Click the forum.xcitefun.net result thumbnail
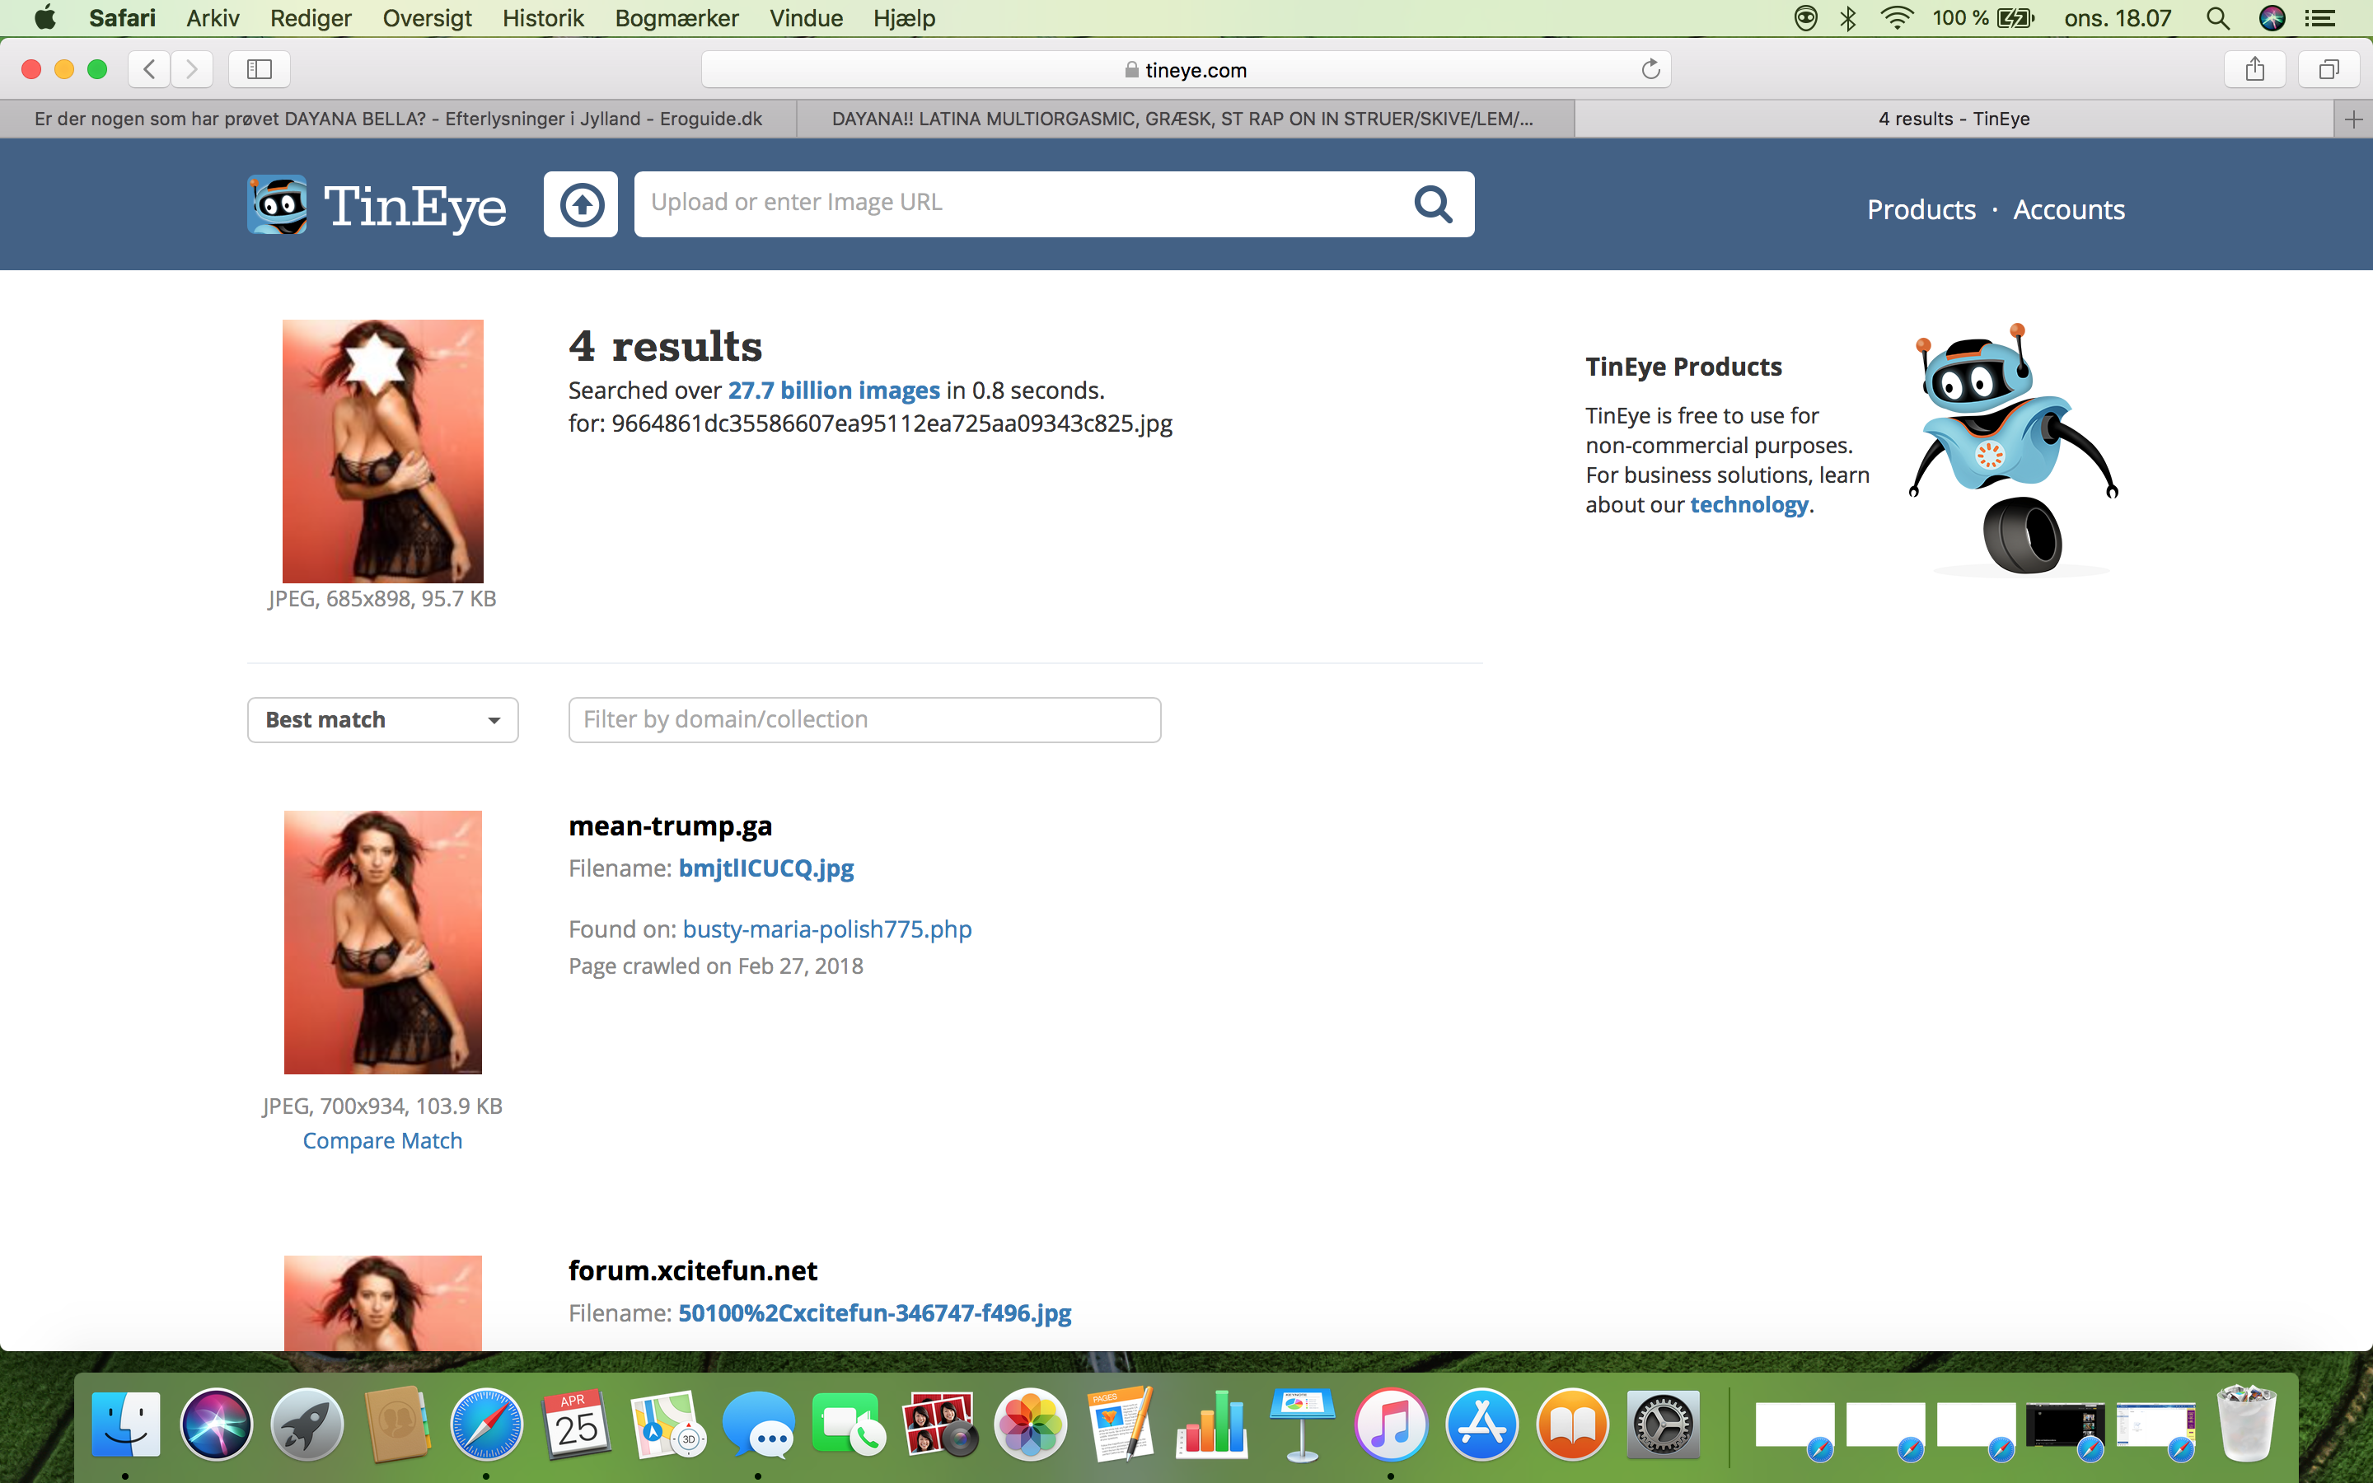The width and height of the screenshot is (2373, 1483). click(x=383, y=1303)
